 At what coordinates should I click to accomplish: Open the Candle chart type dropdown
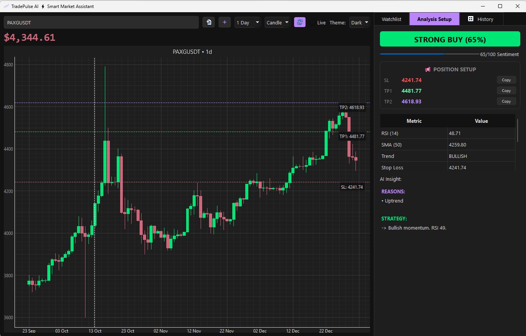point(277,22)
